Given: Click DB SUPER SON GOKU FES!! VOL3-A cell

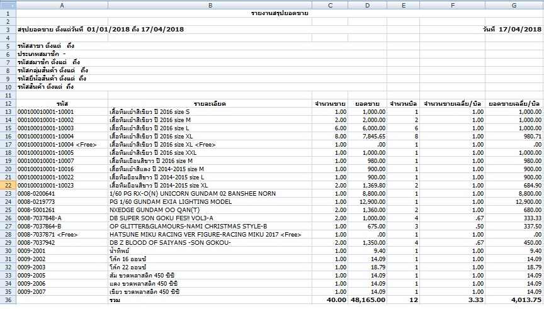Looking at the screenshot, I should pyautogui.click(x=210, y=218).
